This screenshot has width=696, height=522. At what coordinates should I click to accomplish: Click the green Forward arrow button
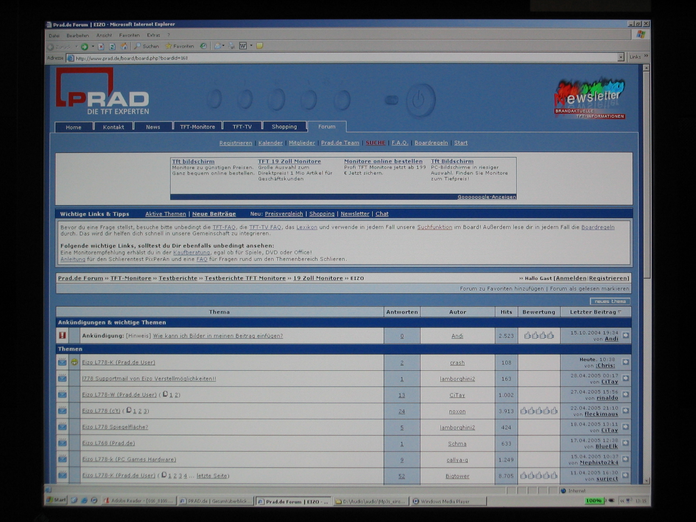84,47
